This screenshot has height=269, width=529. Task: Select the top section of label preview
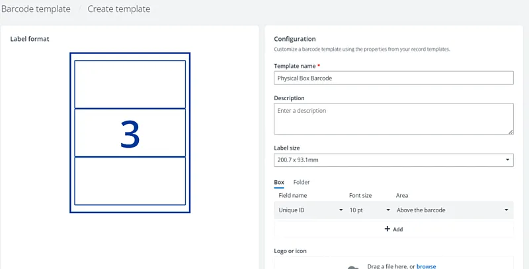click(130, 84)
